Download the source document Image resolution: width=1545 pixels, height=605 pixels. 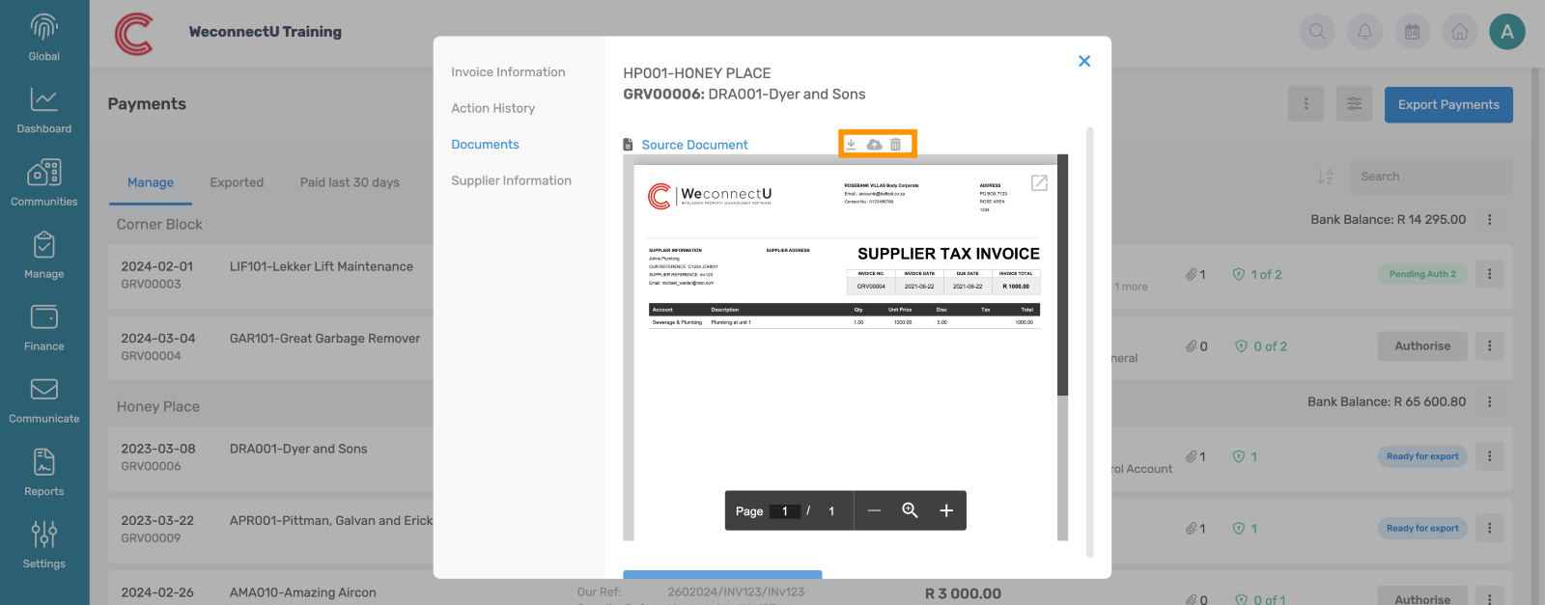851,144
